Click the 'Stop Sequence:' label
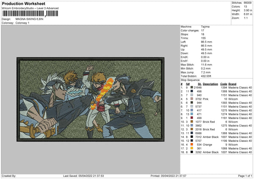The image size is (254, 179). pos(190,80)
